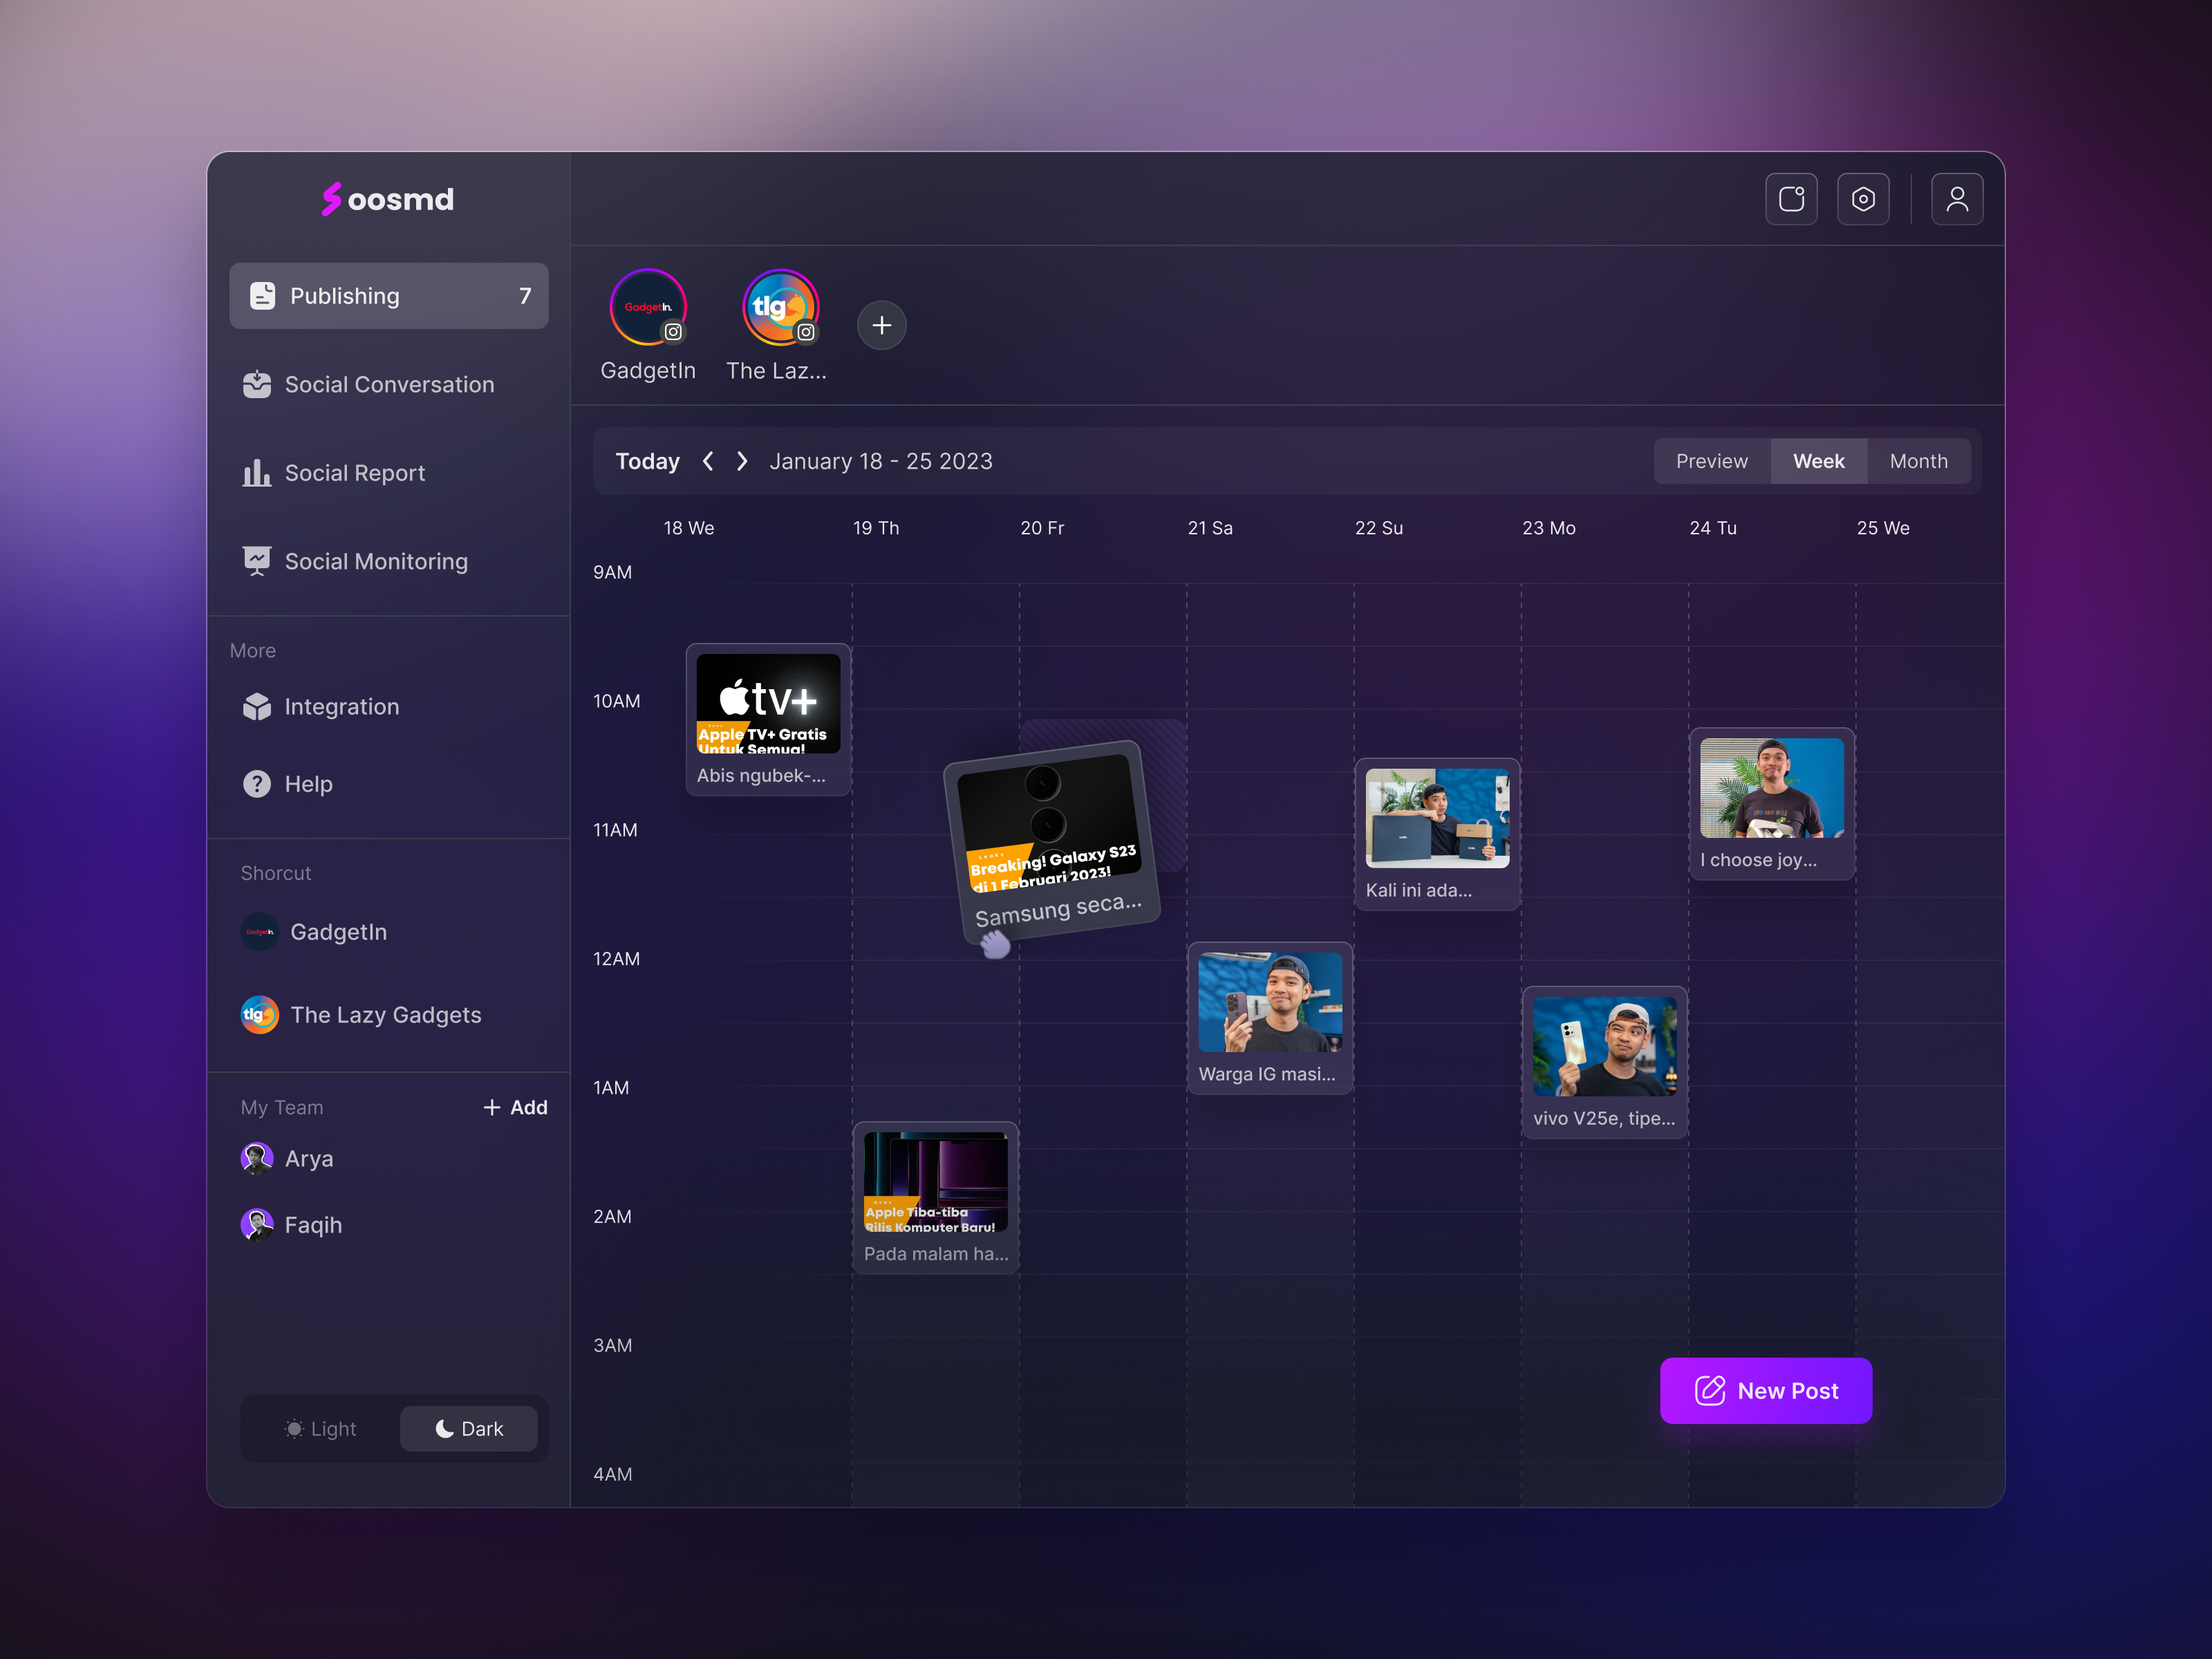This screenshot has width=2212, height=1659.
Task: Switch theme to Dark mode
Action: [x=469, y=1428]
